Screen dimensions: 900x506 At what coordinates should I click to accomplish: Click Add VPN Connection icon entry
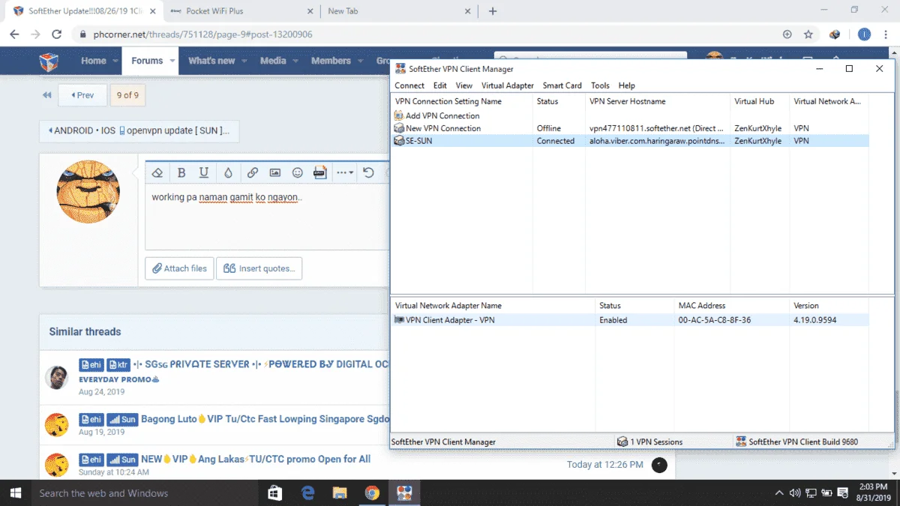(399, 115)
